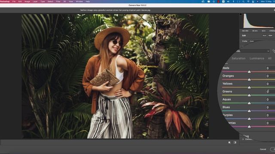Screen dimensions: 275x154
Task: Click the Yellows slider handle
Action: [x=249, y=87]
